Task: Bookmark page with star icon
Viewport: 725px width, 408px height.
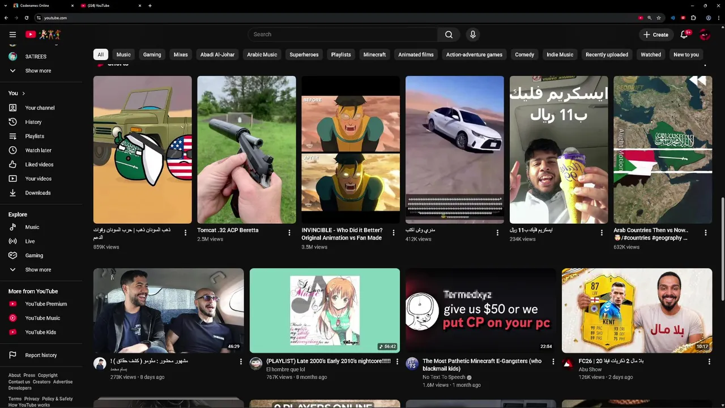Action: point(659,18)
